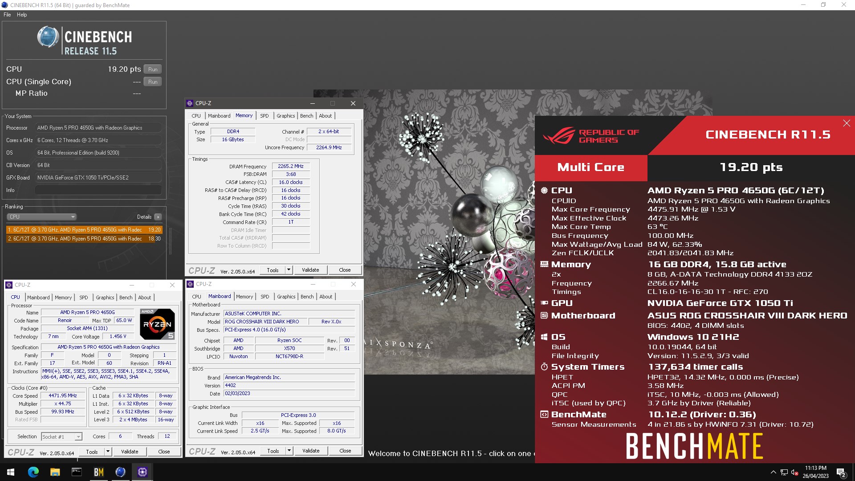The width and height of the screenshot is (855, 481).
Task: Open the Cinebench Help menu
Action: pos(22,15)
